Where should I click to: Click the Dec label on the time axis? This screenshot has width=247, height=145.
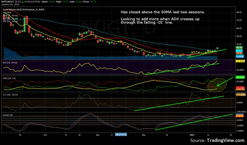click(144, 135)
